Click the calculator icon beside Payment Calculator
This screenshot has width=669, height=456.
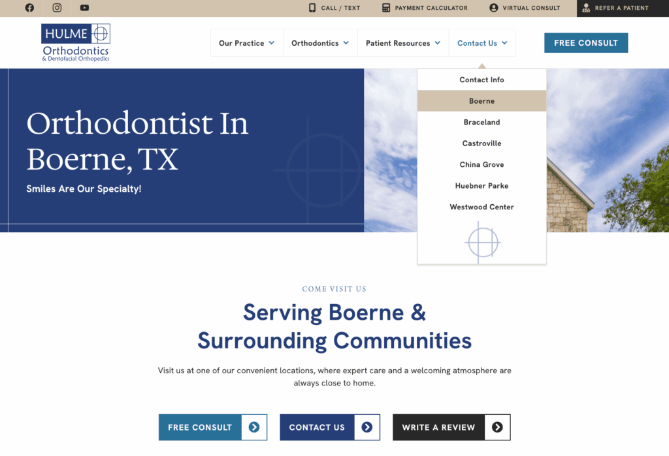(386, 8)
